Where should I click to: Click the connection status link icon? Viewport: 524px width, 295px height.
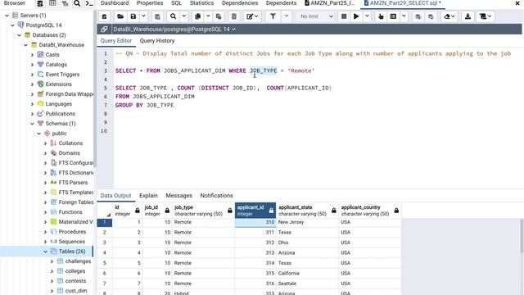pyautogui.click(x=104, y=29)
